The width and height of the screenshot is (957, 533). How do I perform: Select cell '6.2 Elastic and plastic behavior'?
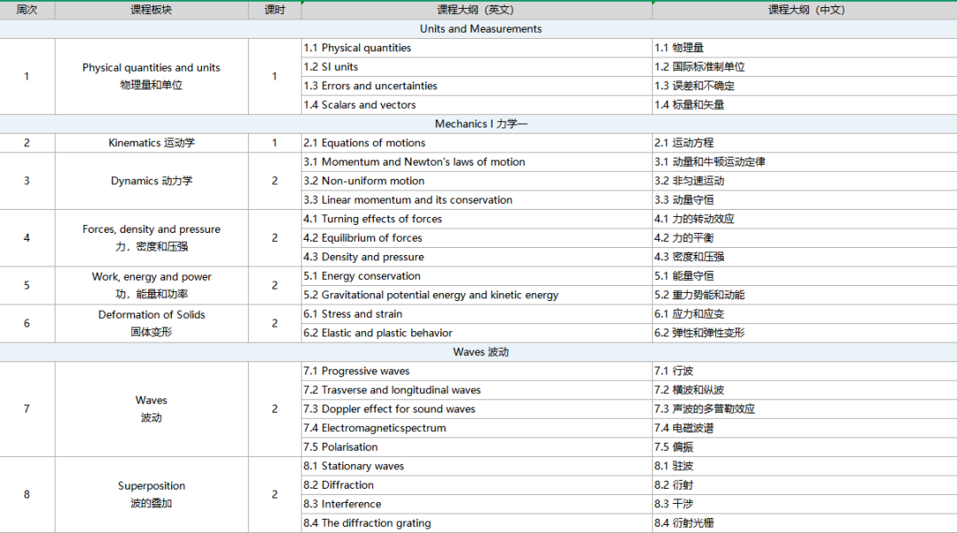(477, 333)
